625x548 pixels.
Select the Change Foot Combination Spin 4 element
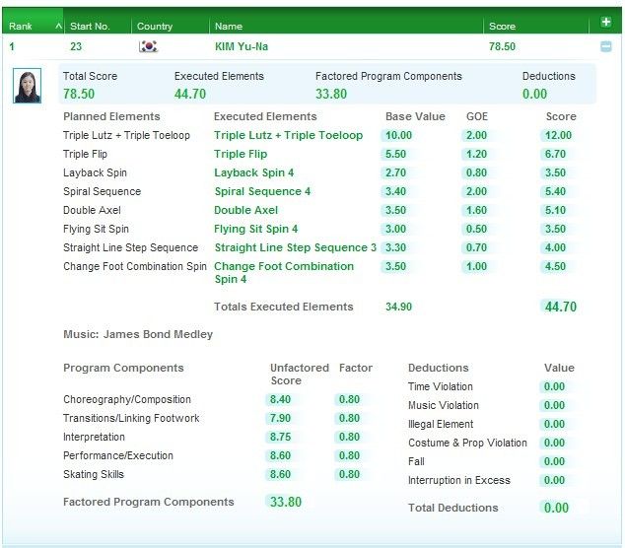click(x=284, y=273)
